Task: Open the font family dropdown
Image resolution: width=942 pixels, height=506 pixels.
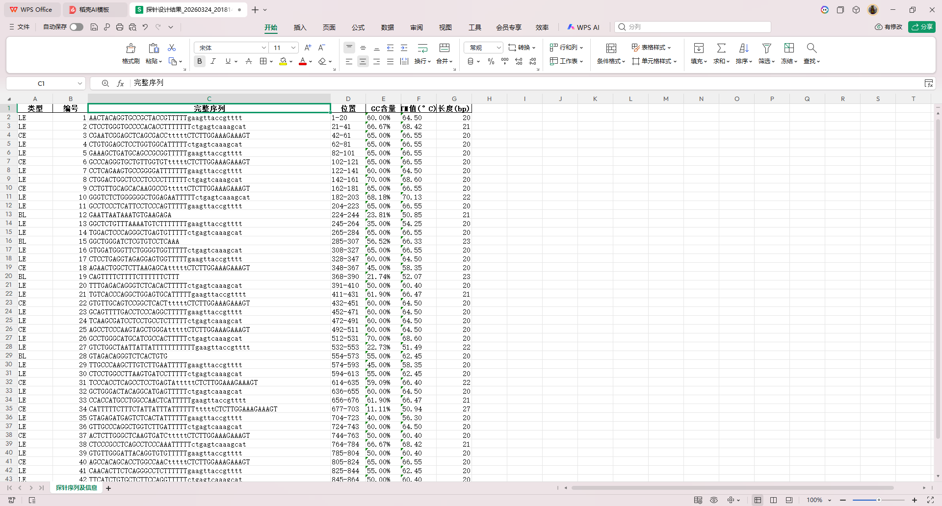Action: coord(263,48)
